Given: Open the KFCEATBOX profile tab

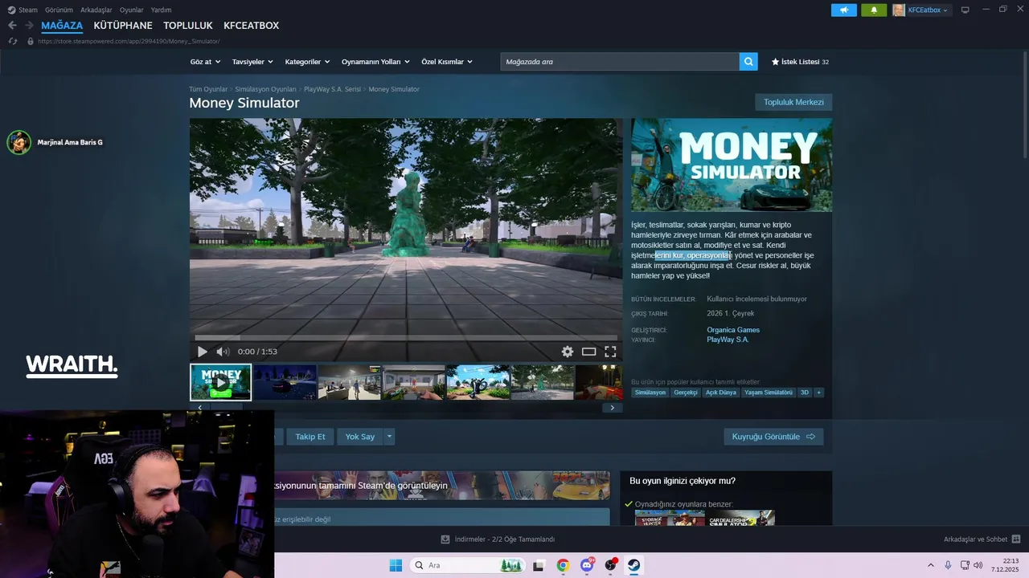Looking at the screenshot, I should [251, 26].
